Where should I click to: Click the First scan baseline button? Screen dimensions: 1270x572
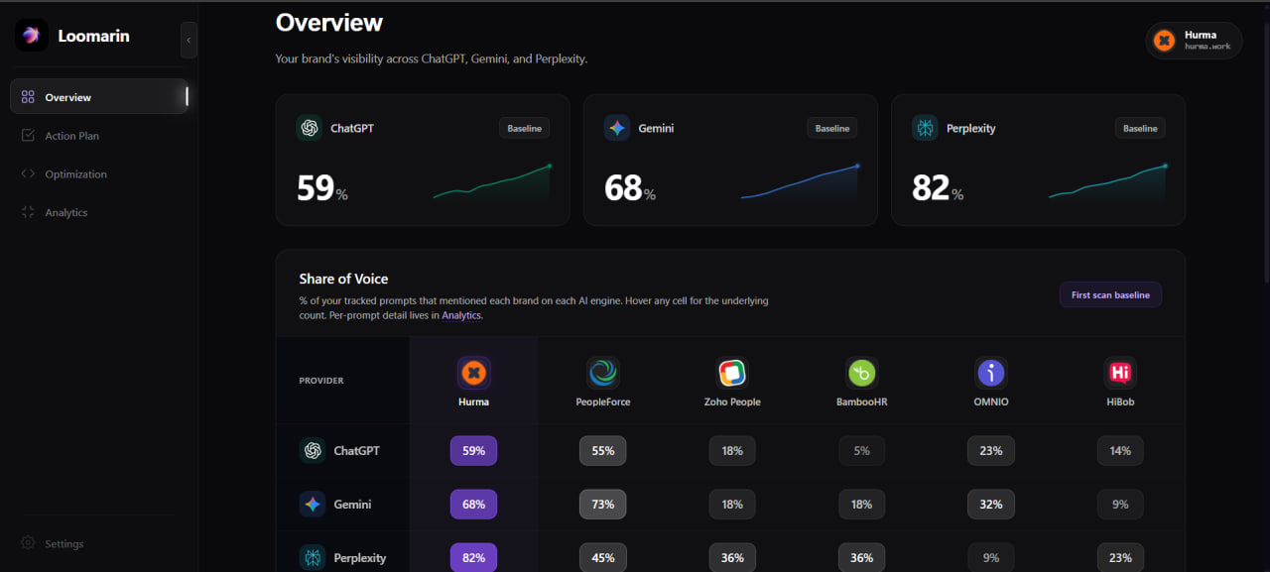(x=1110, y=294)
